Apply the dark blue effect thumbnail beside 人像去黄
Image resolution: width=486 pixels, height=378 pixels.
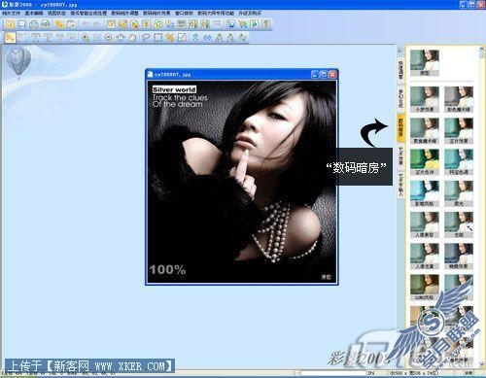(459, 256)
